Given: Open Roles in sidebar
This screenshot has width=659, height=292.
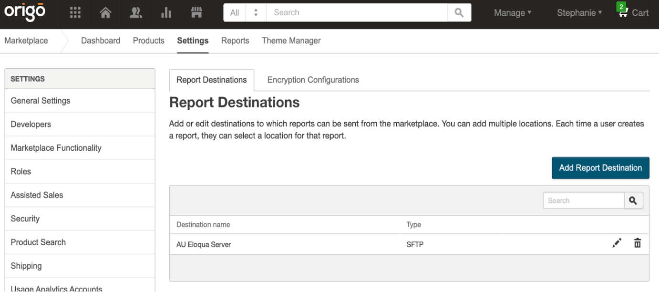Looking at the screenshot, I should coord(80,171).
